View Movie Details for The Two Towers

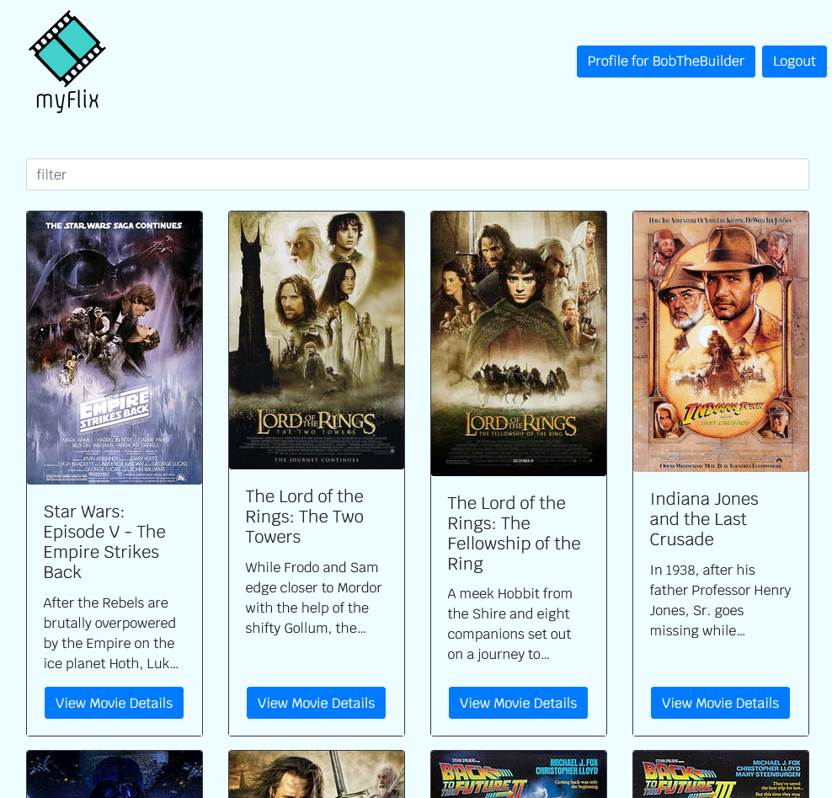click(316, 702)
